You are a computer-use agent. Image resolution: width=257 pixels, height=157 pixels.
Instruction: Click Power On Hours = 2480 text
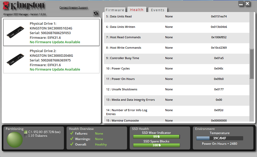tap(219, 143)
